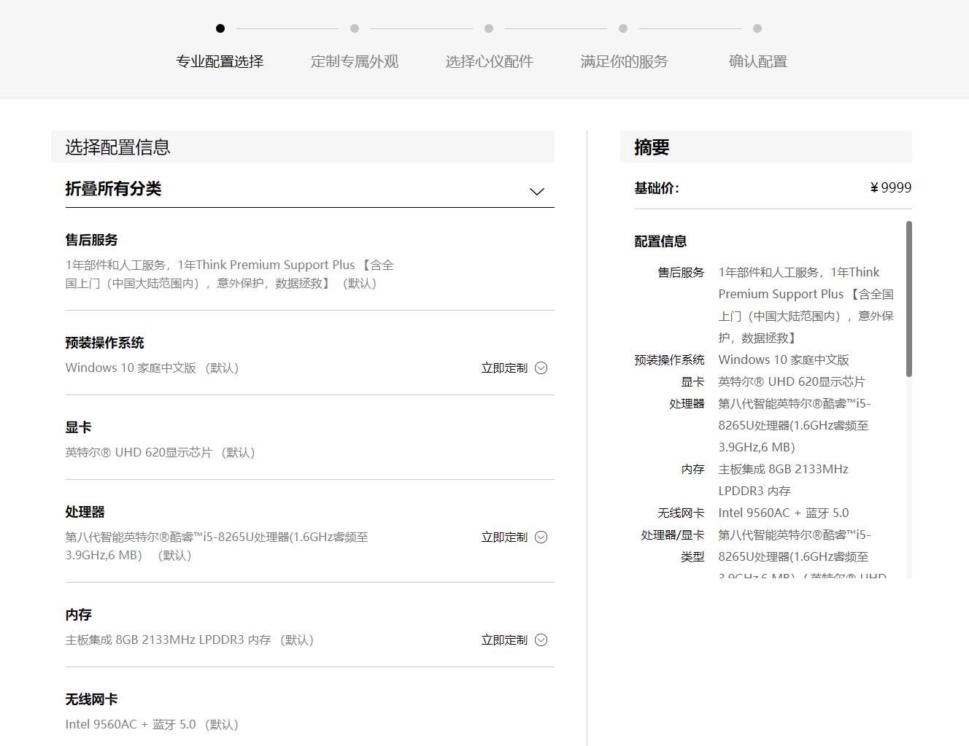
Task: Collapse all categories using the 折叠所有分类 chevron
Action: (x=536, y=192)
